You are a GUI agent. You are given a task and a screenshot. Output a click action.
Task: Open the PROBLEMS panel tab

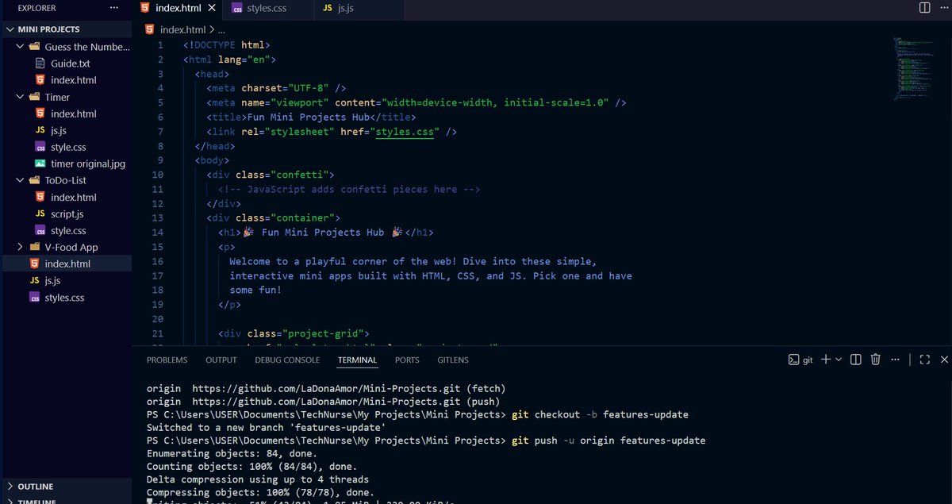tap(167, 360)
